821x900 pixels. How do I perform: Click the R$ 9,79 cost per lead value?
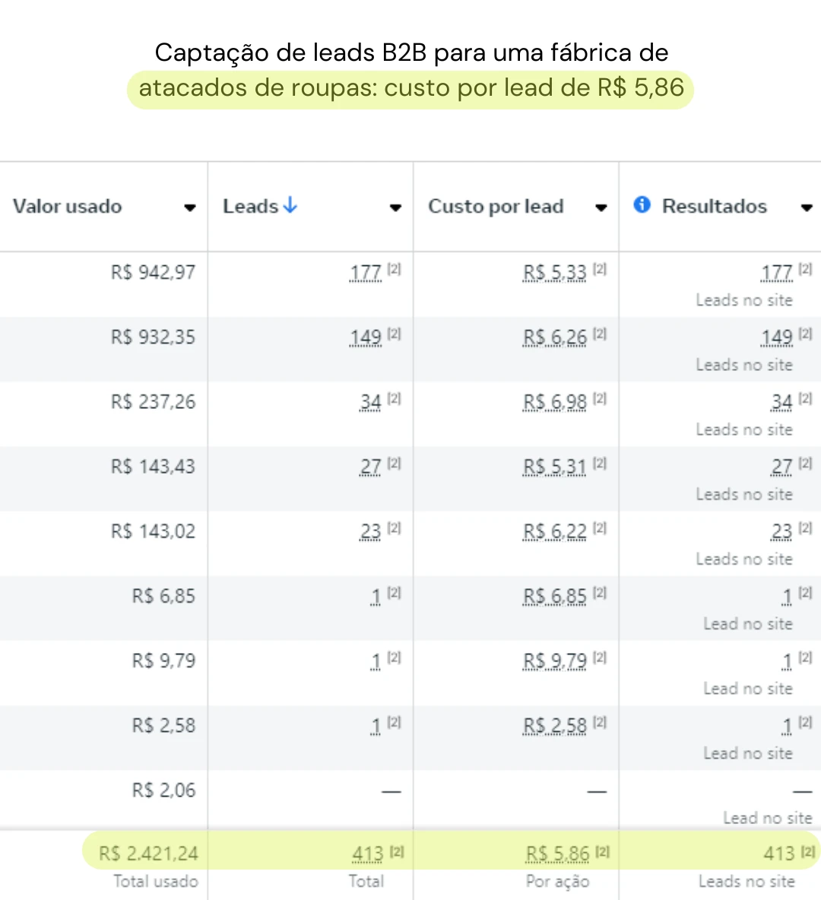click(x=555, y=661)
